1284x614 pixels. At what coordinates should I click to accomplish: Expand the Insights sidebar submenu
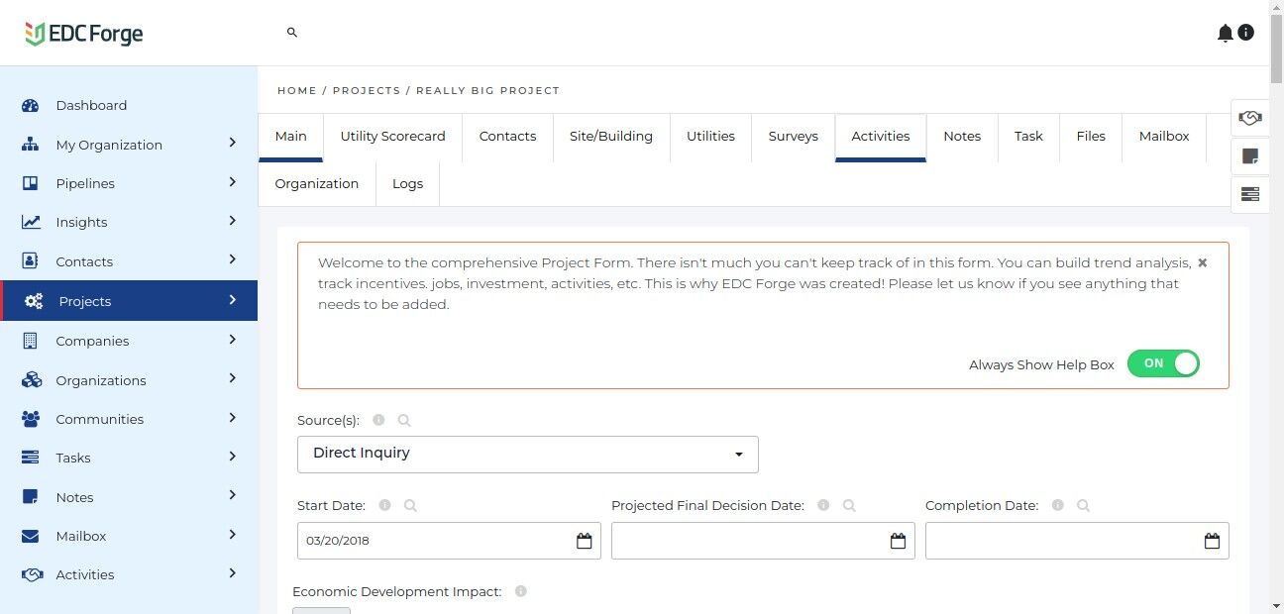[232, 221]
